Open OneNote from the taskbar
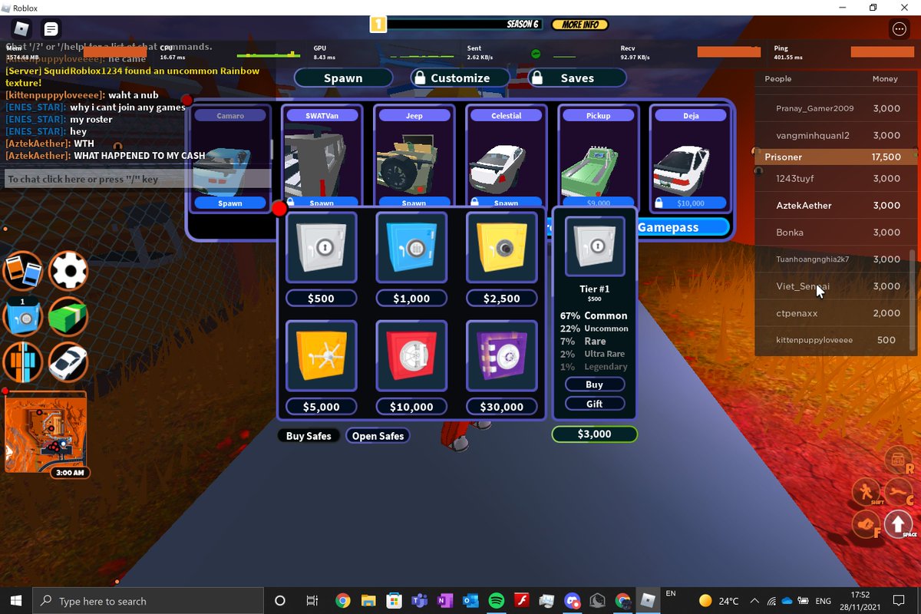 tap(444, 601)
